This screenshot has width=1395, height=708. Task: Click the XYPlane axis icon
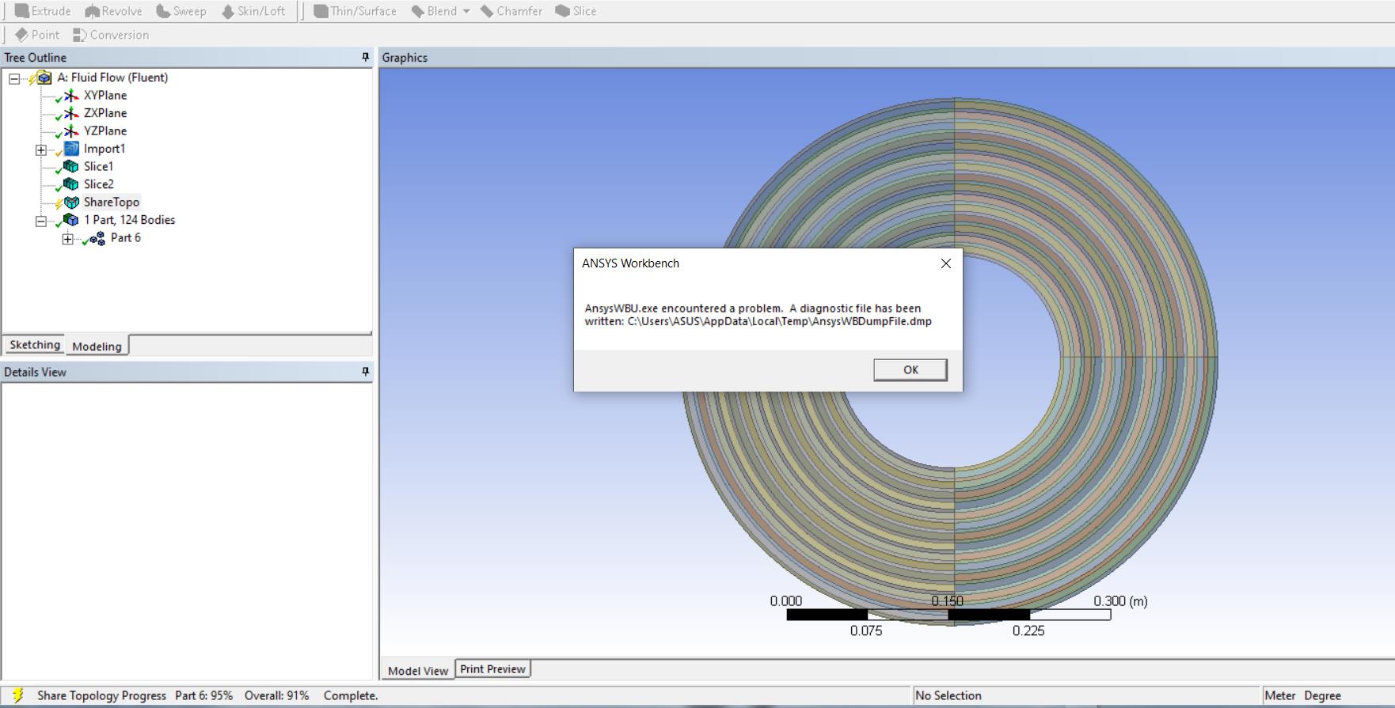[71, 95]
